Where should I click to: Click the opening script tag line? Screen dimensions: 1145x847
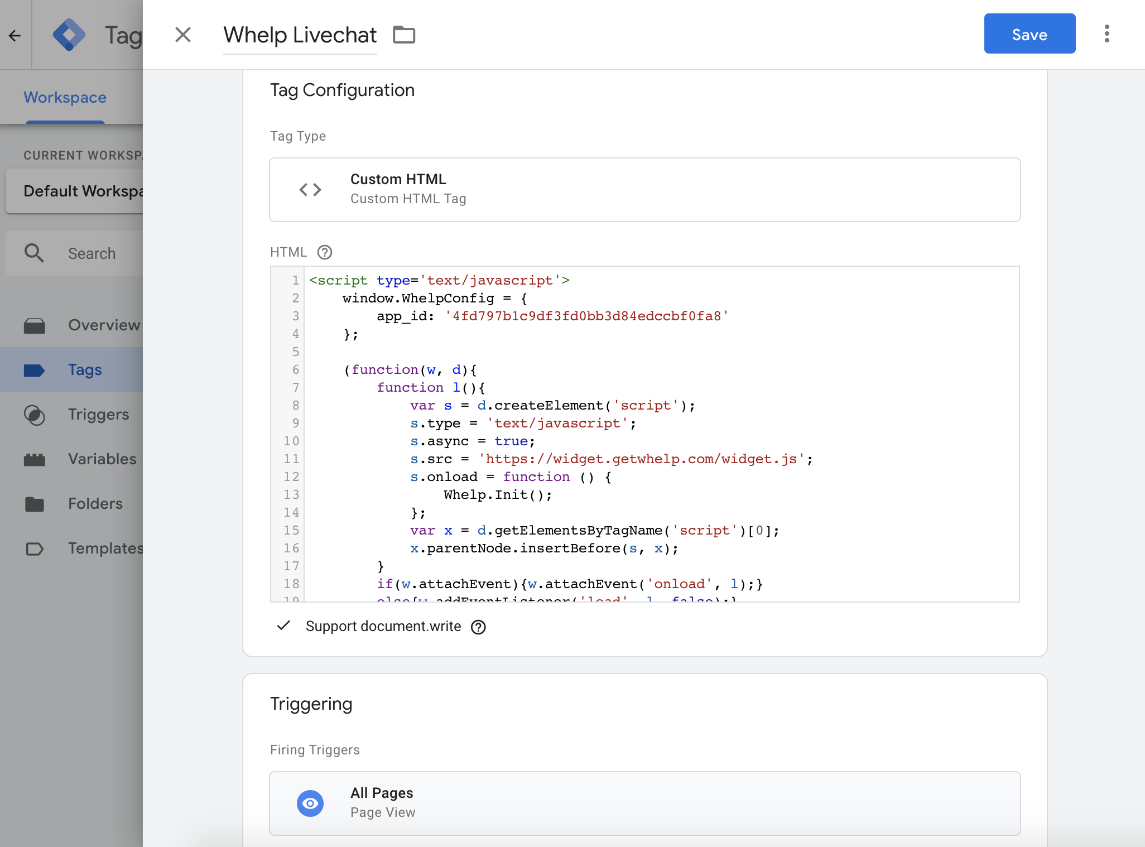coord(439,281)
